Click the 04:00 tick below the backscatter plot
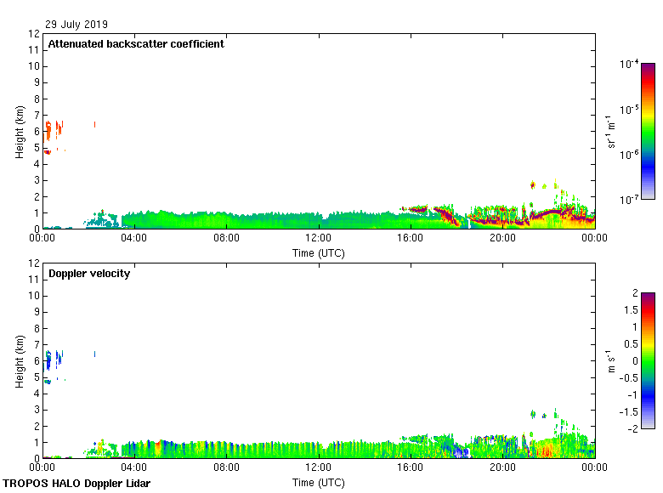 [x=134, y=238]
